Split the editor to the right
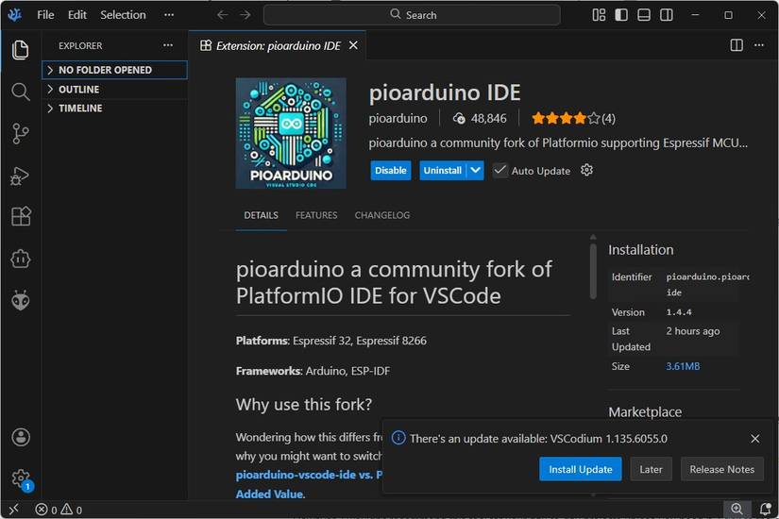This screenshot has height=519, width=779. [737, 45]
